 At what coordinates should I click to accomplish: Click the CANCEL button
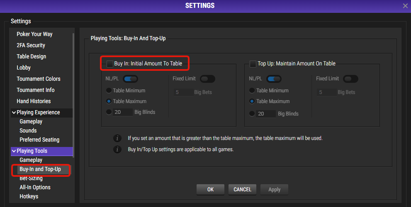pyautogui.click(x=242, y=190)
